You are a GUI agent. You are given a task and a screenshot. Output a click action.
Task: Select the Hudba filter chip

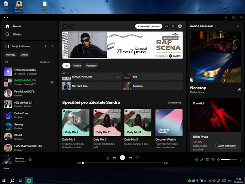point(77,66)
